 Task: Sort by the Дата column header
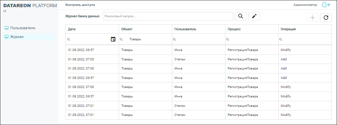point(92,29)
